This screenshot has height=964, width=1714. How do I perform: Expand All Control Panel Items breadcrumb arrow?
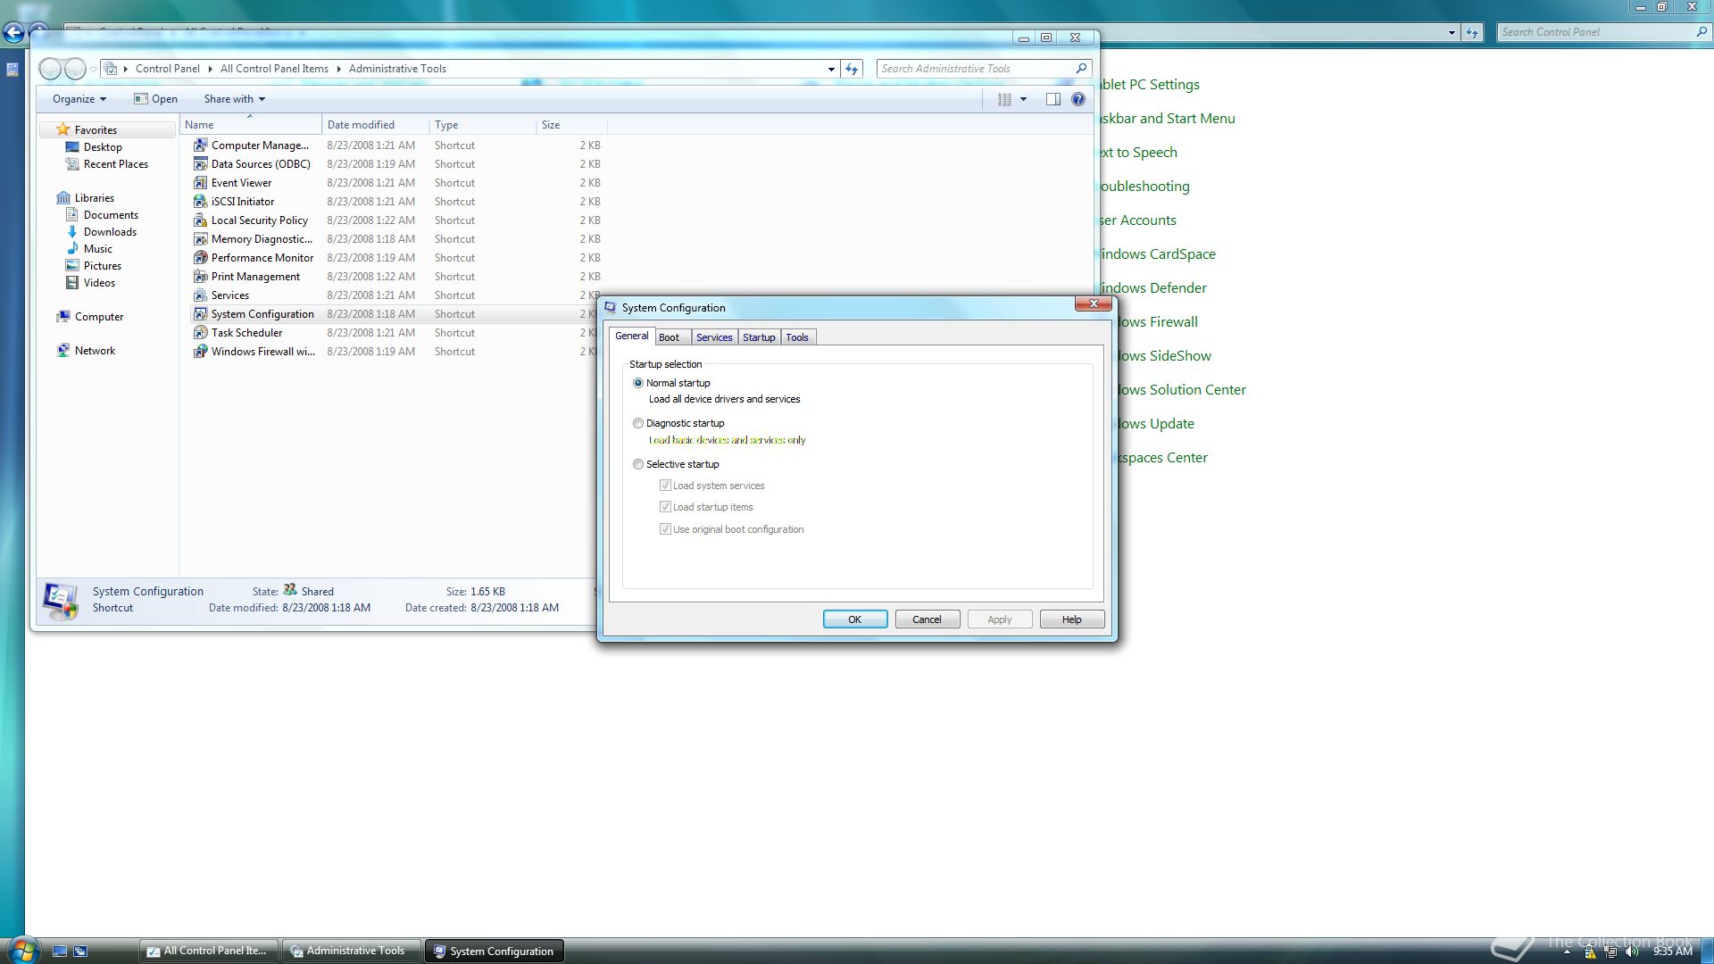tap(338, 69)
